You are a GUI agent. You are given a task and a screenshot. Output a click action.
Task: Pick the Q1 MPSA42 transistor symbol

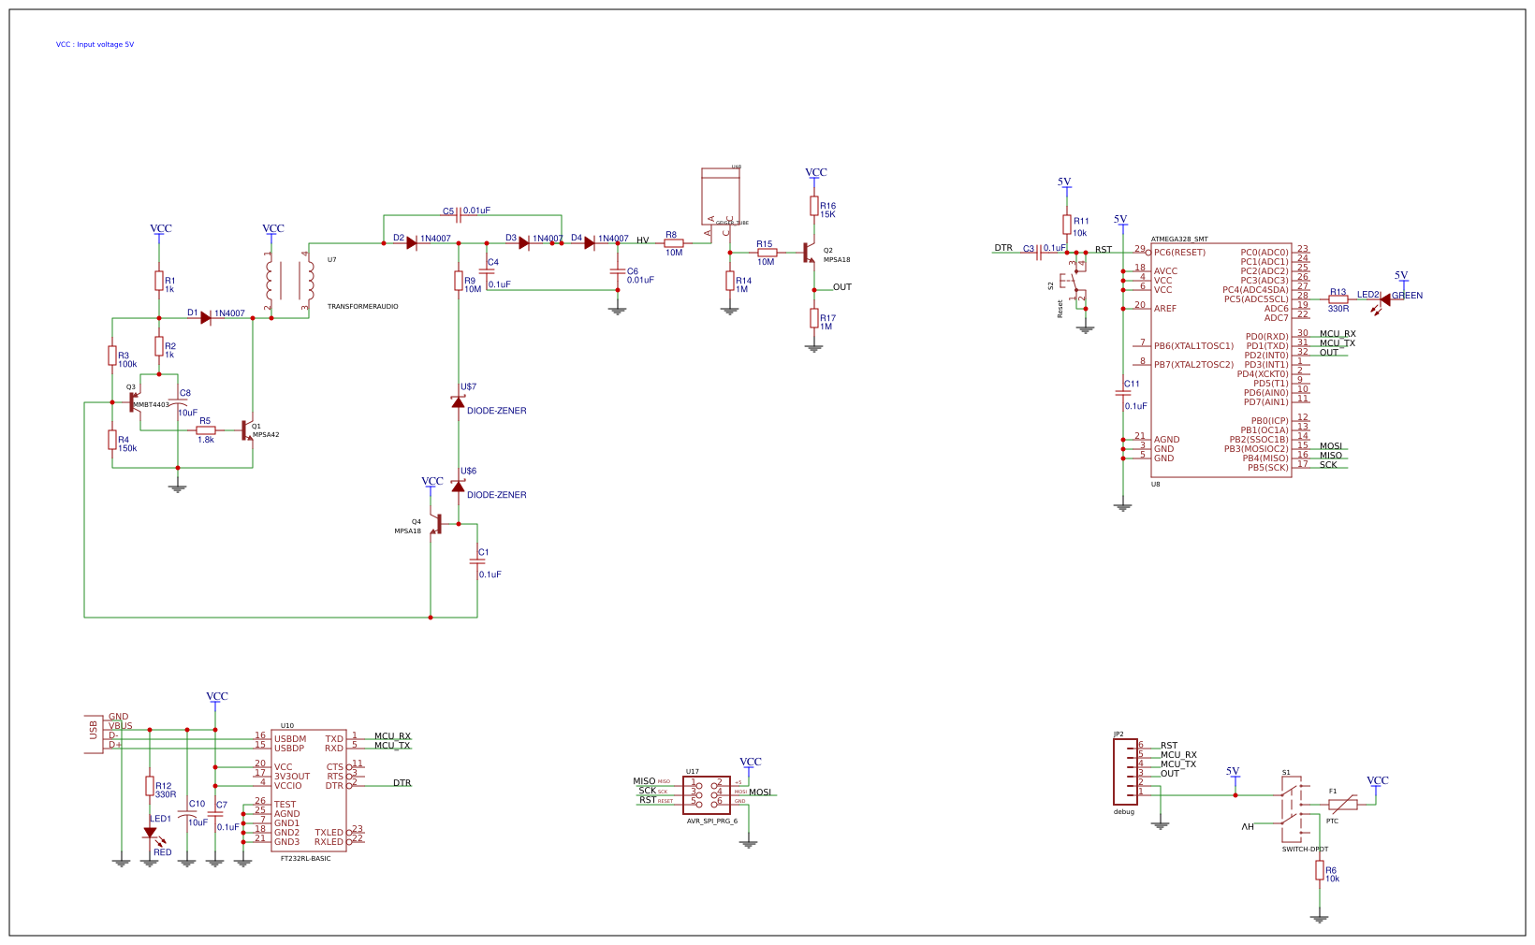(247, 430)
